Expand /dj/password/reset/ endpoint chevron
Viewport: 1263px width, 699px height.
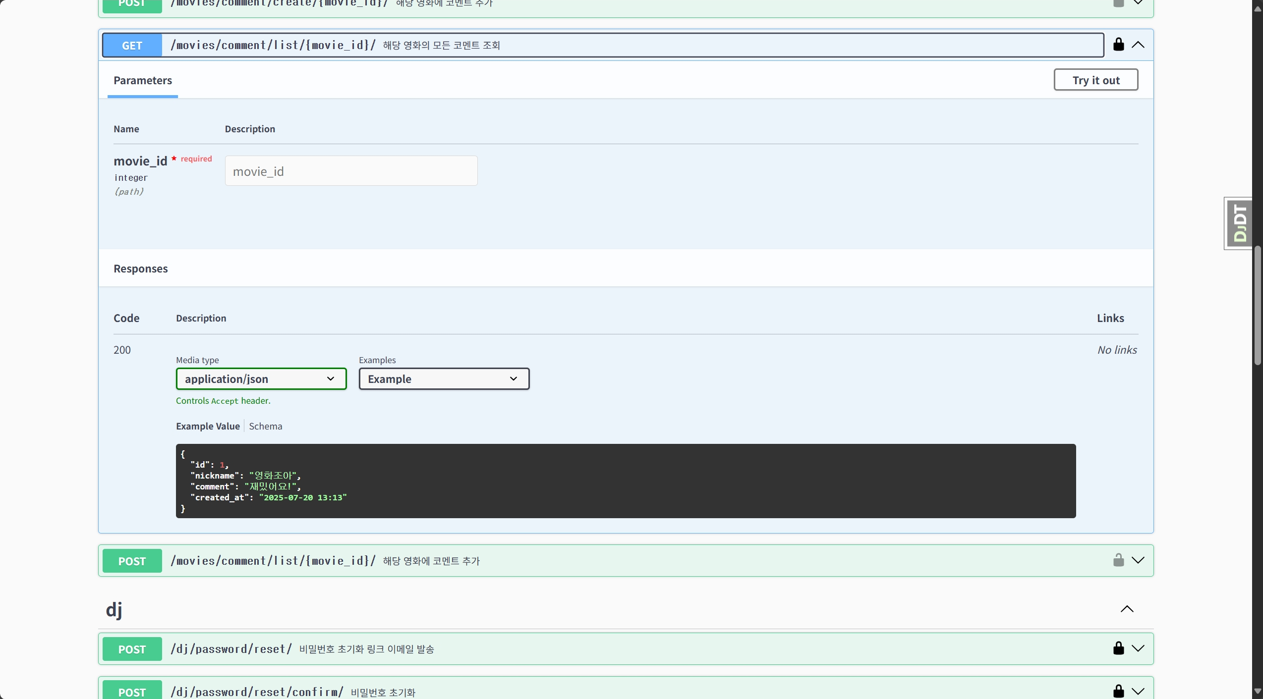click(x=1138, y=648)
